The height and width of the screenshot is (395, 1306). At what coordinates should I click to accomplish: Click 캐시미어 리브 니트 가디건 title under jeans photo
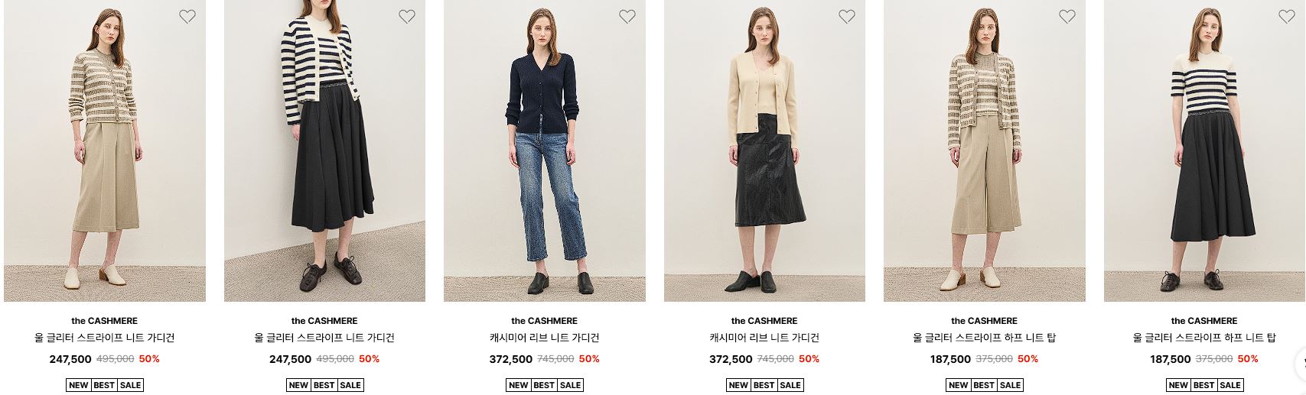click(545, 338)
